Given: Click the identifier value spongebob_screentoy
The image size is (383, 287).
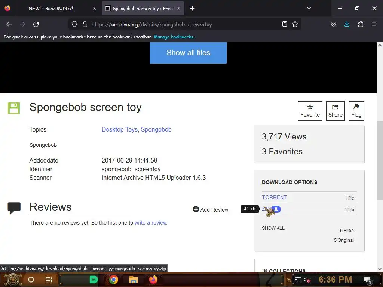Looking at the screenshot, I should (x=131, y=169).
